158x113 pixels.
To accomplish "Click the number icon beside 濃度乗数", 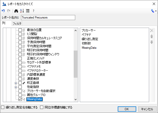I will (24, 79).
